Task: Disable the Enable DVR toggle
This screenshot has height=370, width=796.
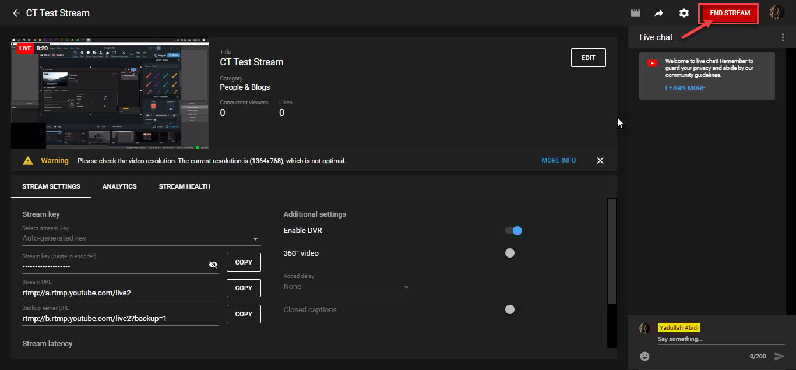Action: pos(513,231)
